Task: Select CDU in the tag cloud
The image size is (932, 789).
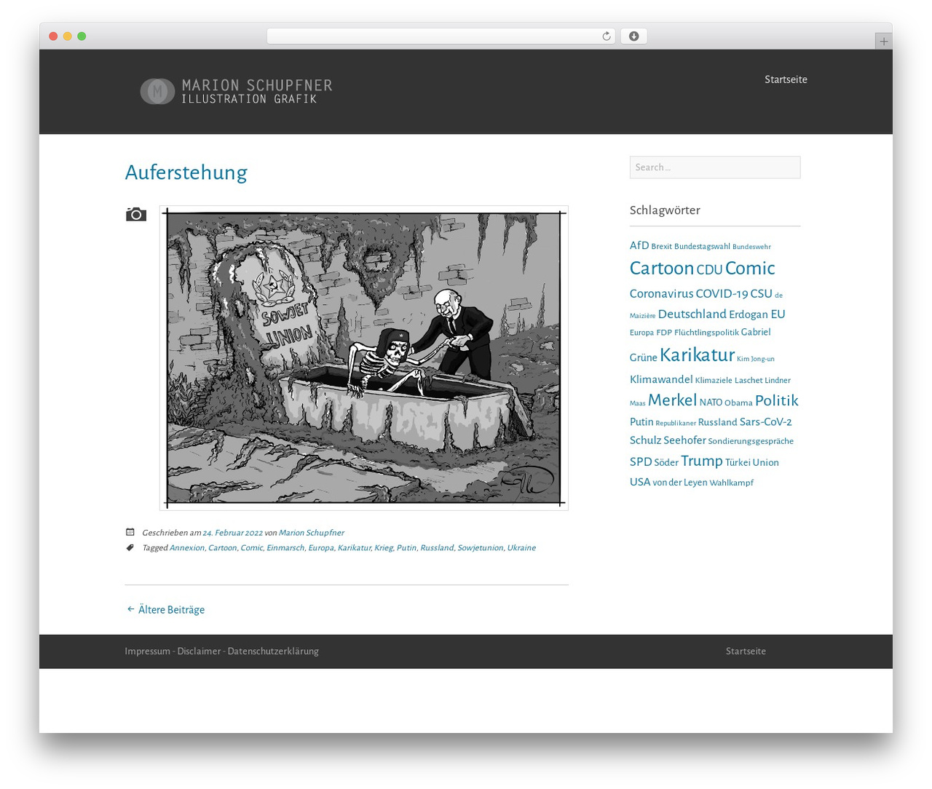Action: pyautogui.click(x=709, y=270)
